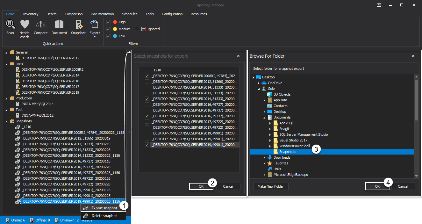Image resolution: width=422 pixels, height=224 pixels.
Task: Open the Compare quick action
Action: (41, 25)
